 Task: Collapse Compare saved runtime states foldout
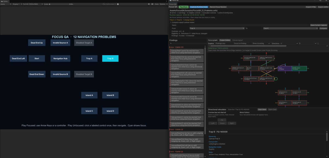pos(171,22)
